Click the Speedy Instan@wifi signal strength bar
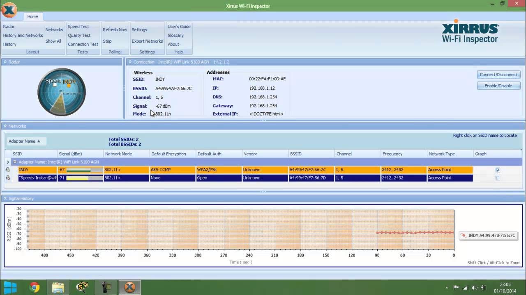 coord(84,178)
